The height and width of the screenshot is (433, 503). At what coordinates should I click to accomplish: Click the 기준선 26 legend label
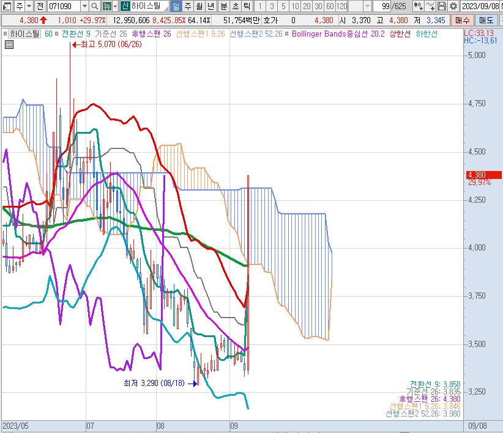point(111,34)
